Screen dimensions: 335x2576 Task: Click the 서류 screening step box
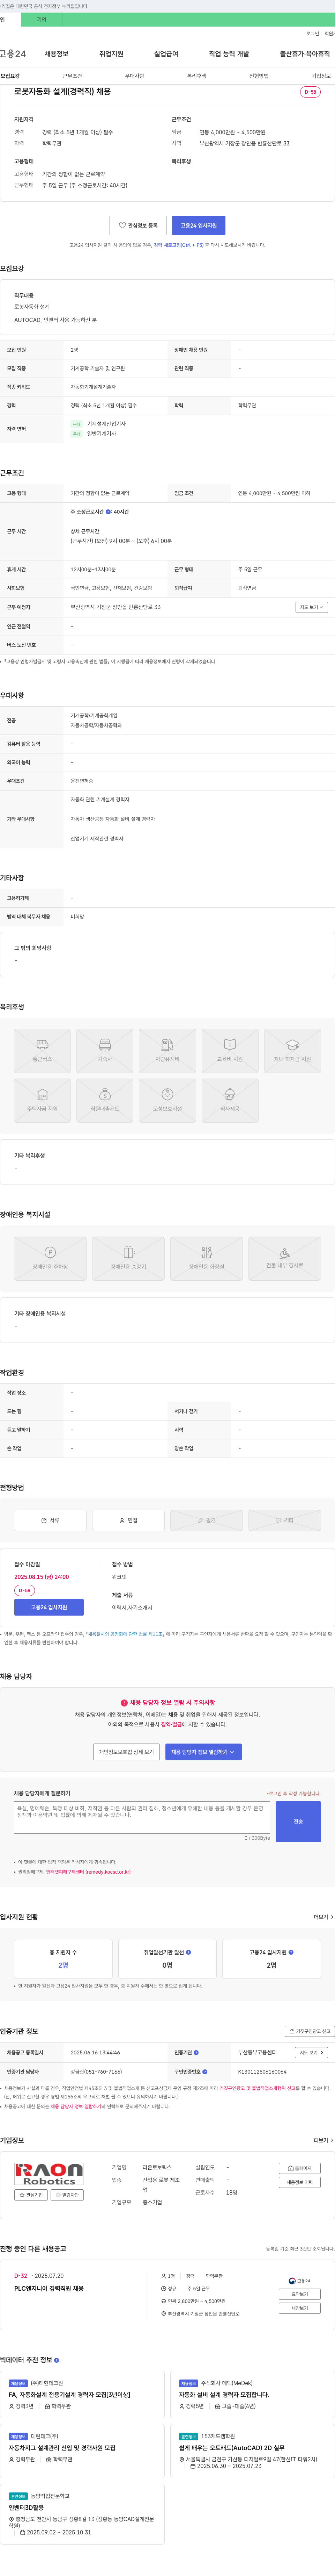(x=50, y=1520)
